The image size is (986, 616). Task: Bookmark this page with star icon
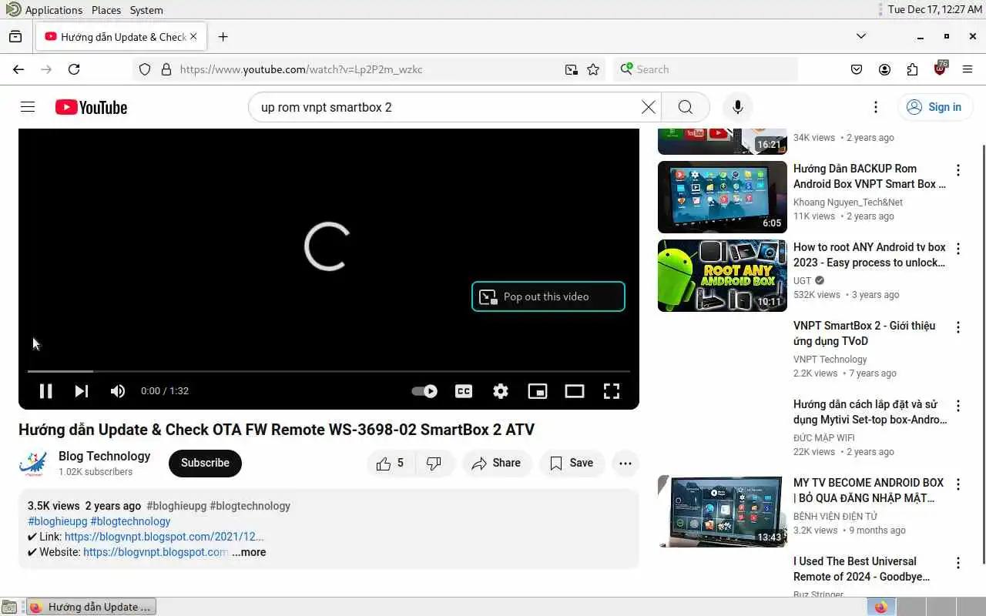[593, 69]
